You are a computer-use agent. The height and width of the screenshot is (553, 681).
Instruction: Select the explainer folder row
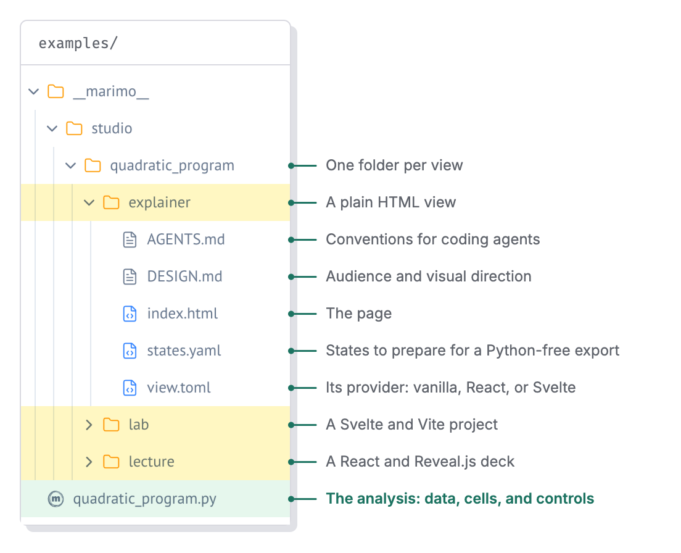(155, 202)
